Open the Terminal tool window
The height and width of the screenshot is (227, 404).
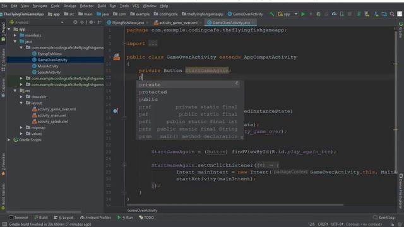18,218
